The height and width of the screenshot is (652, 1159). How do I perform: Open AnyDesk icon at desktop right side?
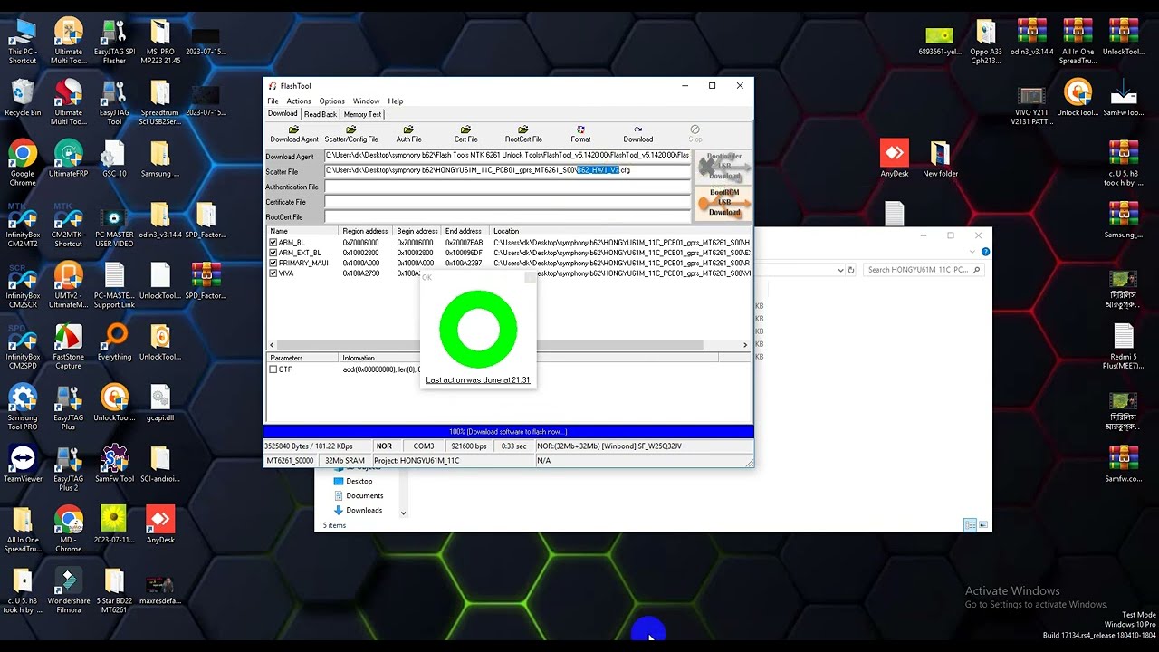[x=894, y=158]
